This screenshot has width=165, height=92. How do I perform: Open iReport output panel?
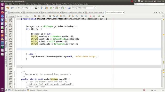tap(42, 90)
